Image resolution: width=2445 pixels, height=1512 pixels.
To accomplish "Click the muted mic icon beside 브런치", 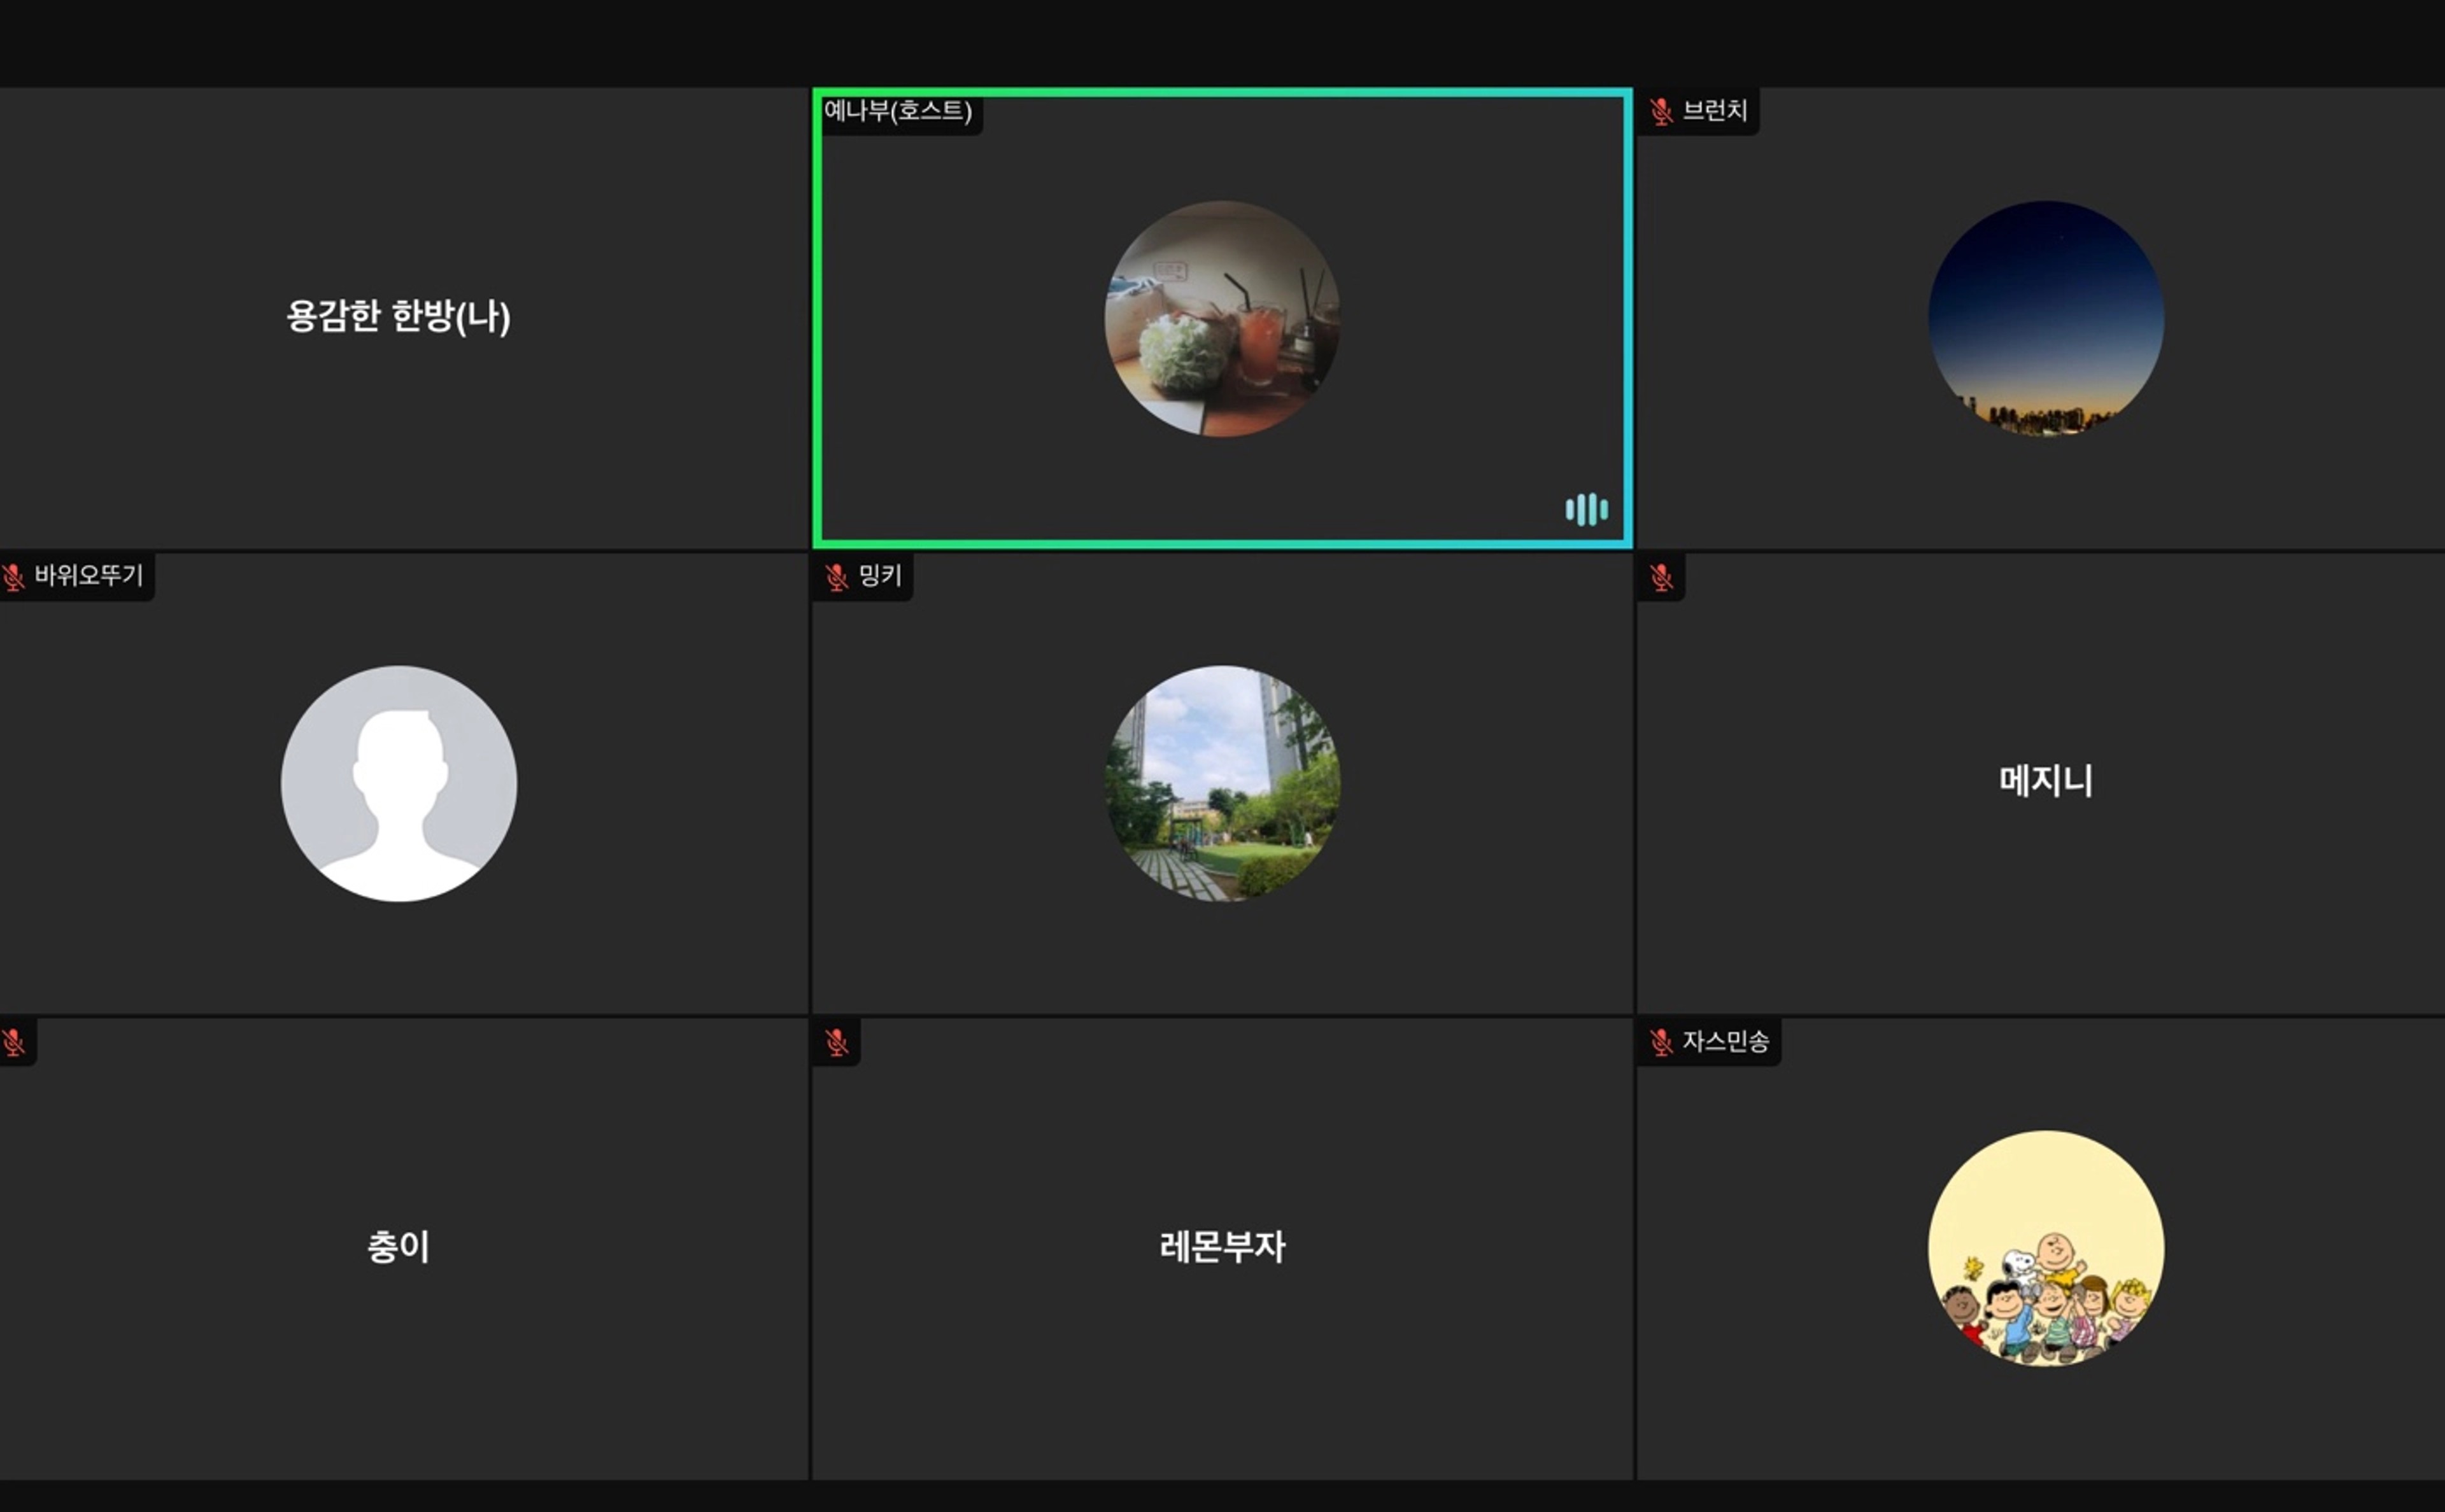I will tap(1661, 111).
